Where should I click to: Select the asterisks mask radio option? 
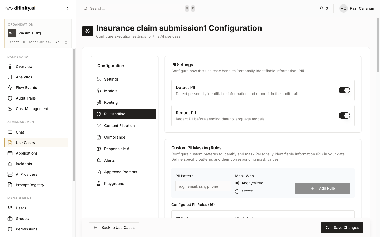click(x=237, y=191)
